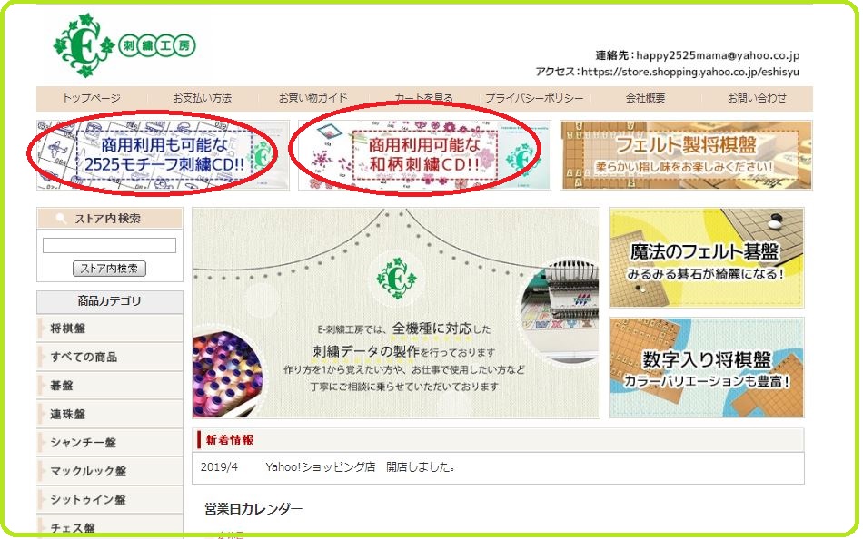Open お支払い方法 navigation item
The image size is (863, 539).
click(x=202, y=98)
